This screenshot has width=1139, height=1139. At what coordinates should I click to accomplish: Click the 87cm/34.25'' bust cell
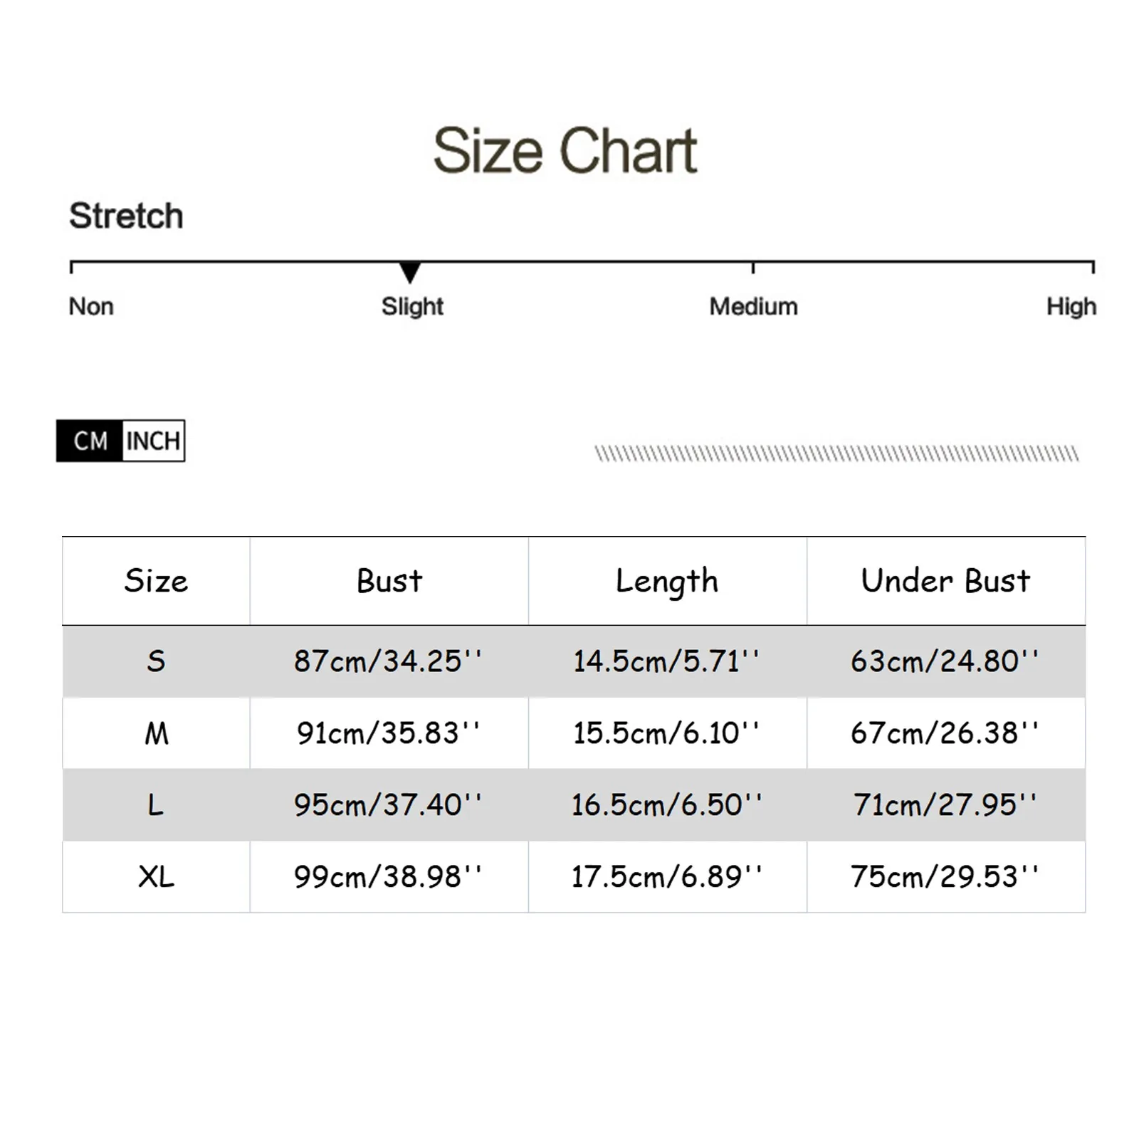tap(388, 661)
